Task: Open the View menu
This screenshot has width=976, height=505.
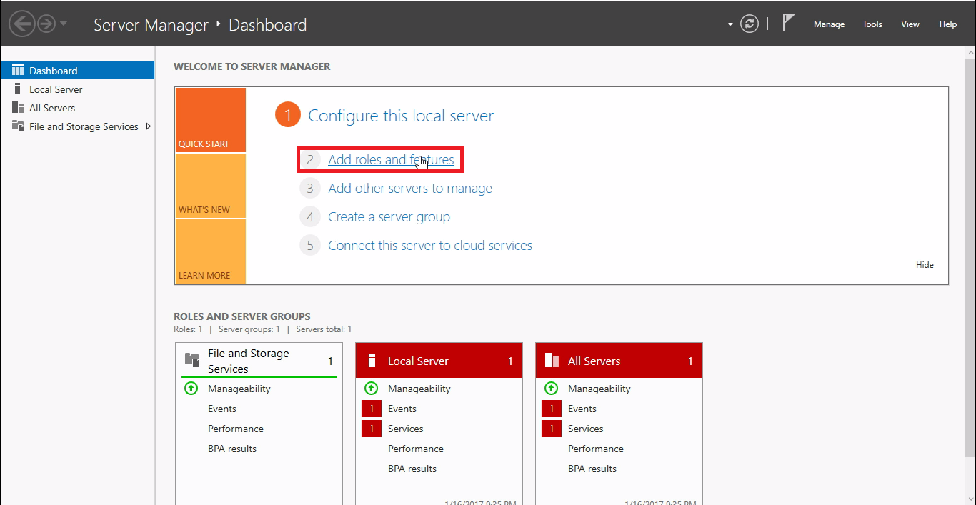Action: click(910, 24)
